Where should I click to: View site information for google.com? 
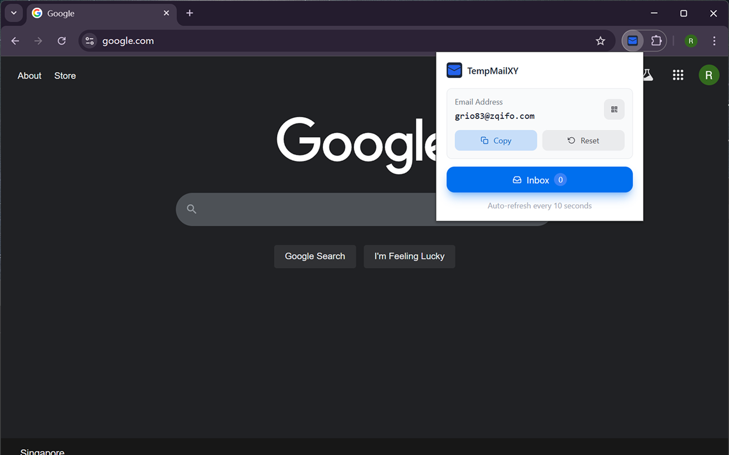(x=89, y=41)
